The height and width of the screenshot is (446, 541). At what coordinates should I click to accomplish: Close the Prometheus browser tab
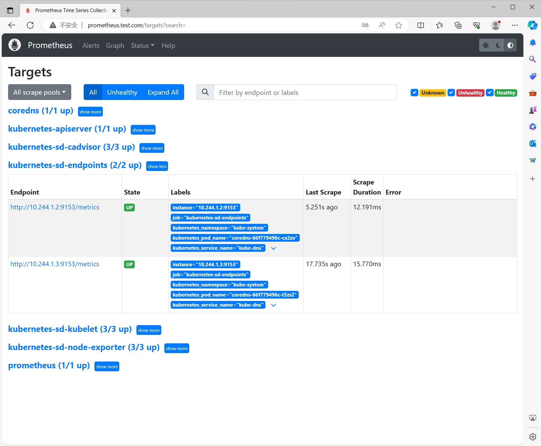click(x=114, y=10)
